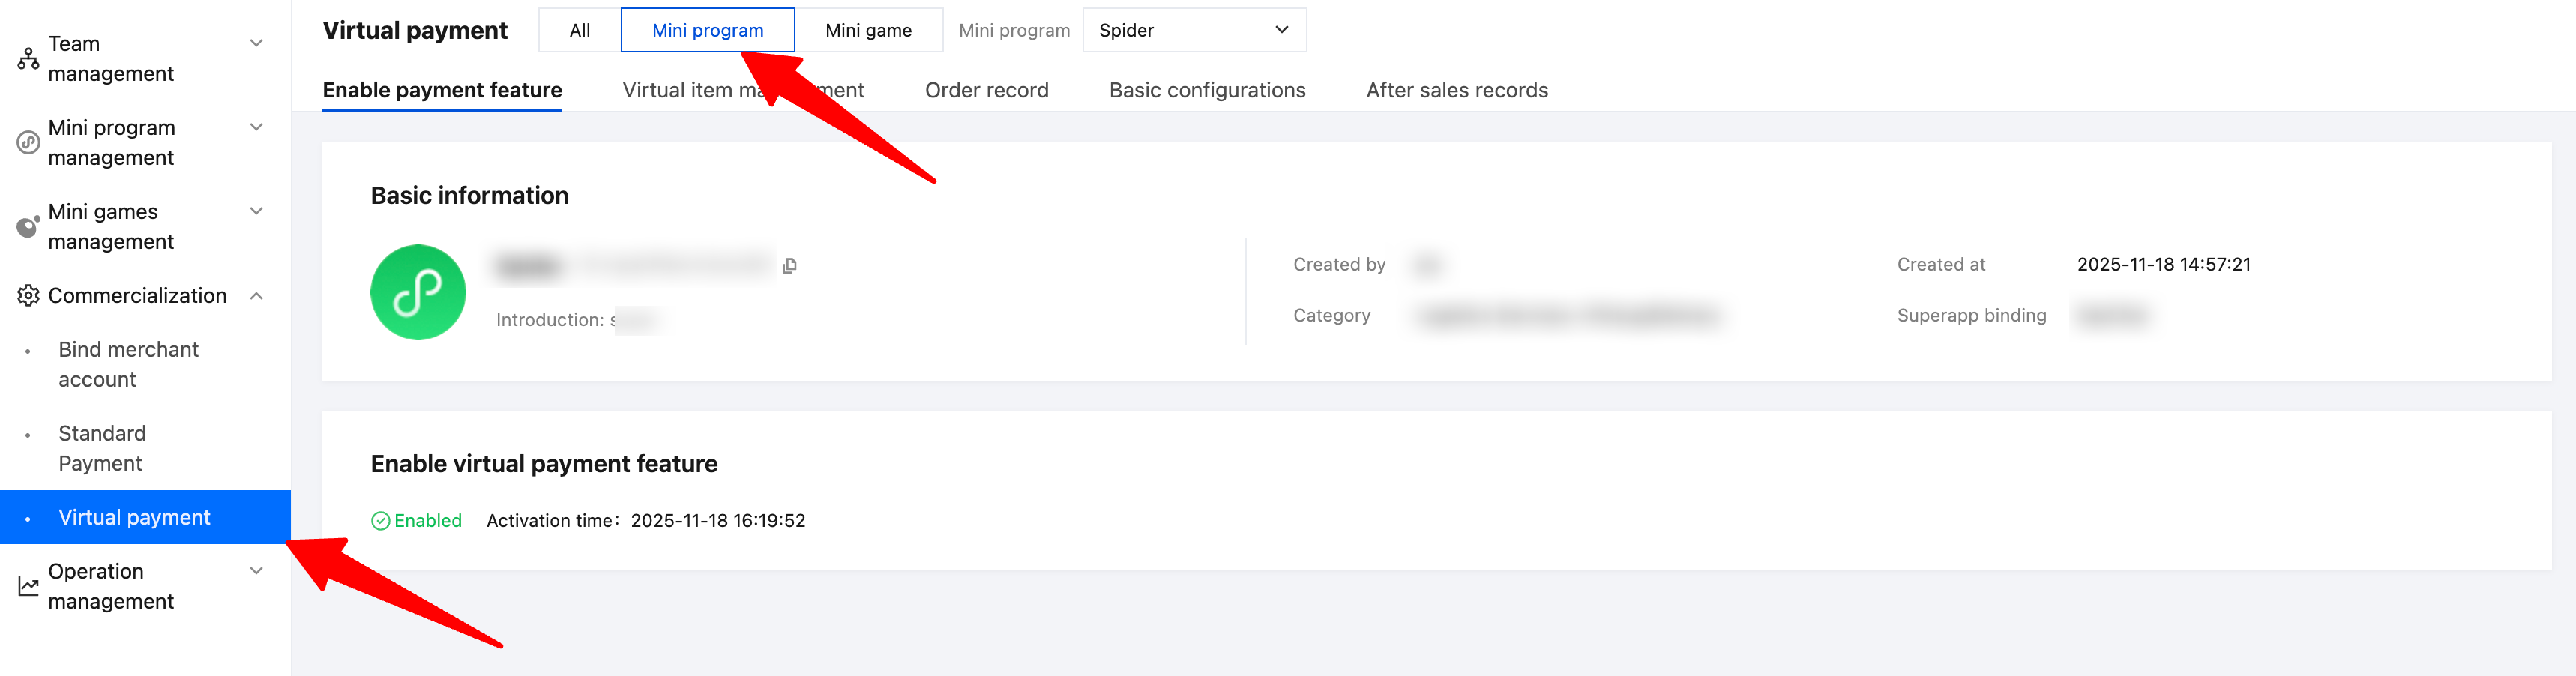The height and width of the screenshot is (676, 2576).
Task: Open Standard Payment in sidebar
Action: 102,448
